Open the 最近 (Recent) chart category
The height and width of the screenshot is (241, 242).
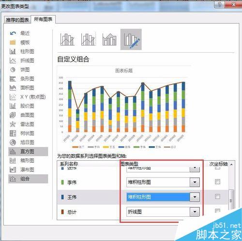(x=28, y=33)
